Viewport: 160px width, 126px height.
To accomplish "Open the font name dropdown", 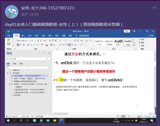I will click(28, 41).
